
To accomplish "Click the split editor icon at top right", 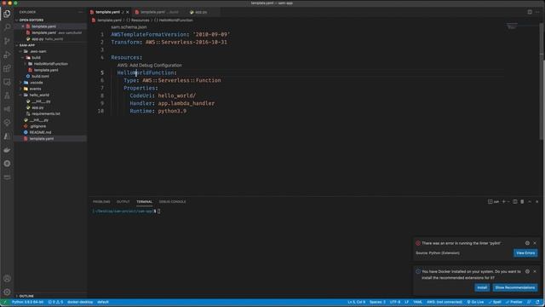I will coord(530,12).
